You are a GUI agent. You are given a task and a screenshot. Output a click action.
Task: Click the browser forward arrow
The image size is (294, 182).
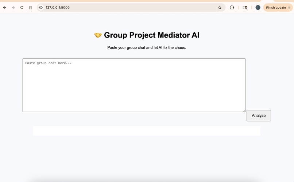(13, 8)
